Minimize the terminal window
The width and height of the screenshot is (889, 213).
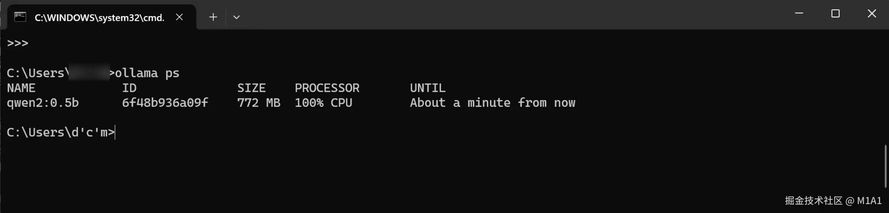[x=799, y=14]
